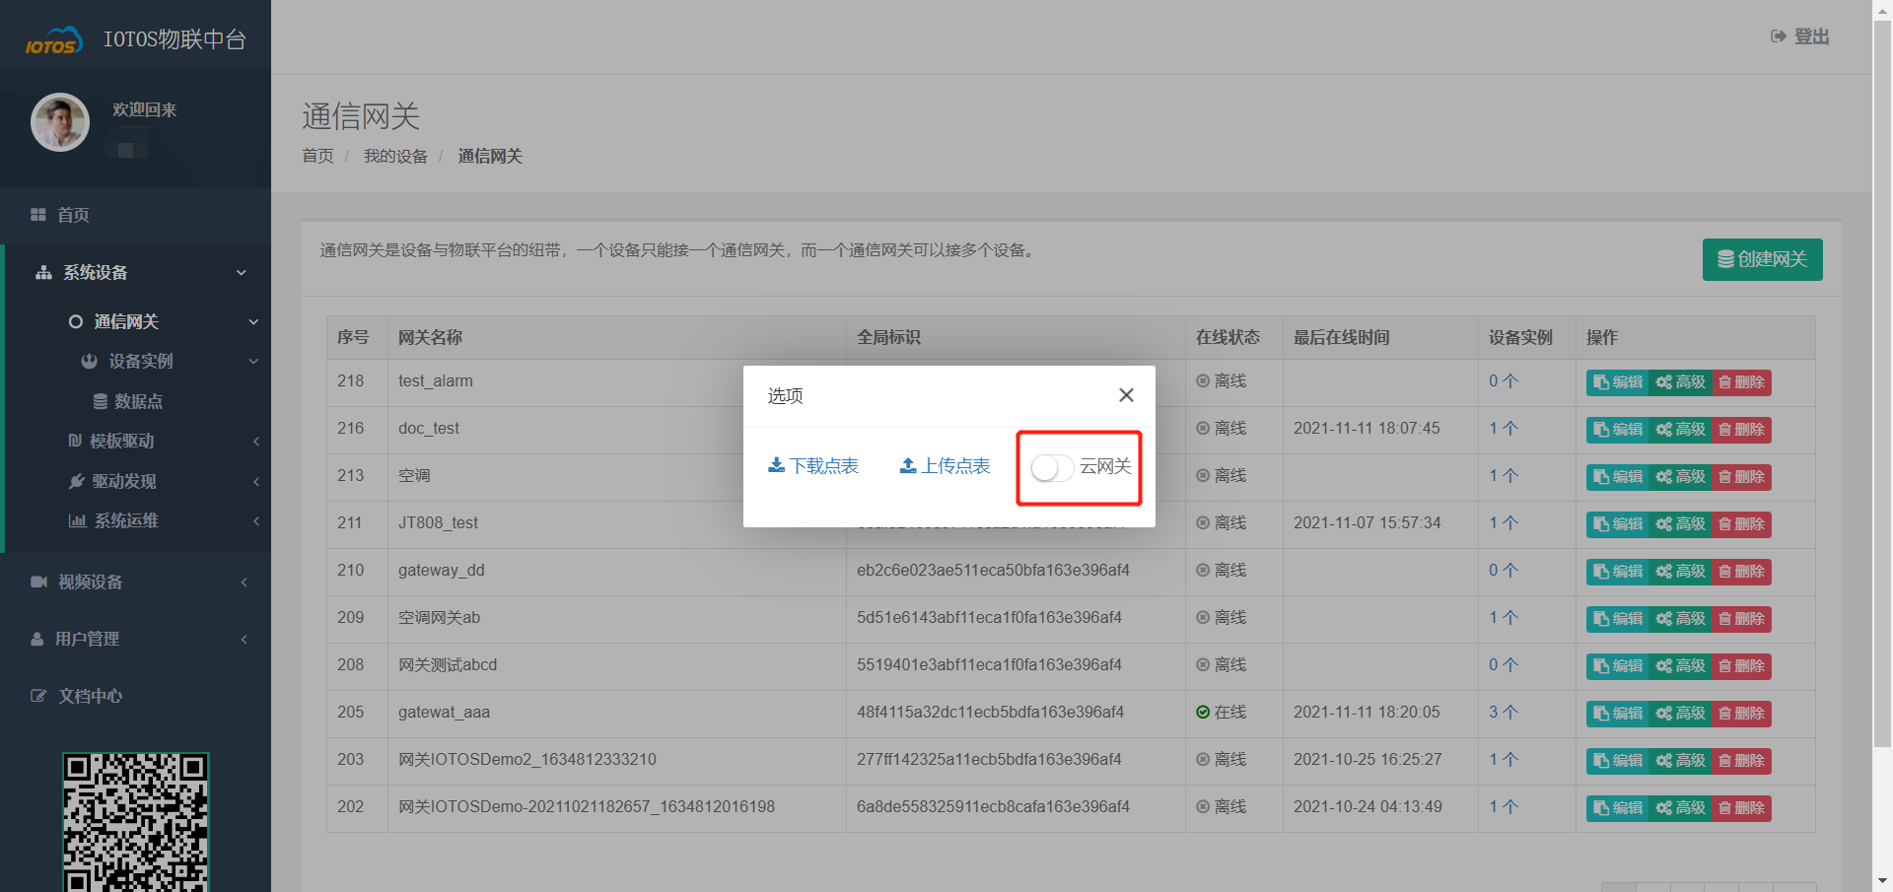Click the 登出 logout icon
This screenshot has width=1893, height=892.
[x=1778, y=35]
